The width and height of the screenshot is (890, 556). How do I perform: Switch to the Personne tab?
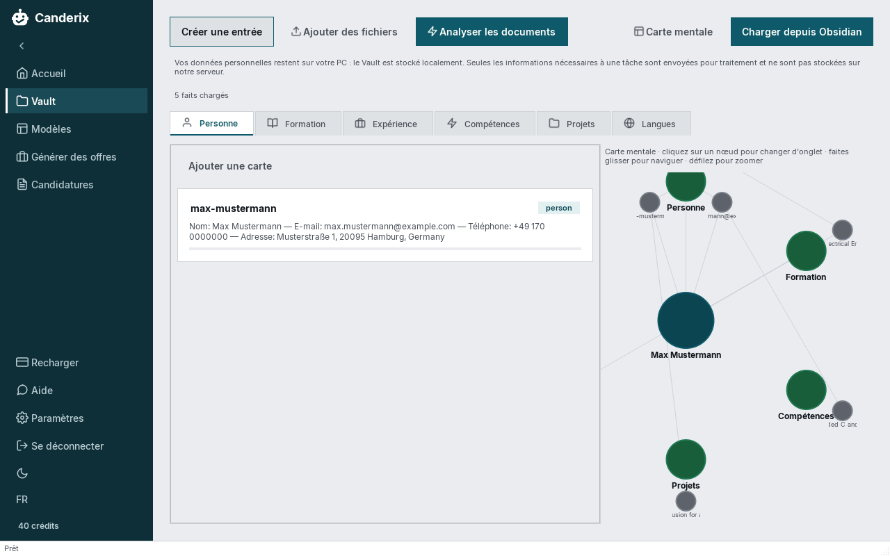click(x=211, y=123)
